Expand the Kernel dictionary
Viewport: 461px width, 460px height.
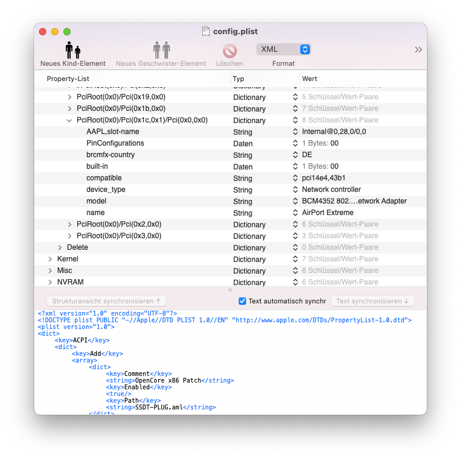[50, 259]
